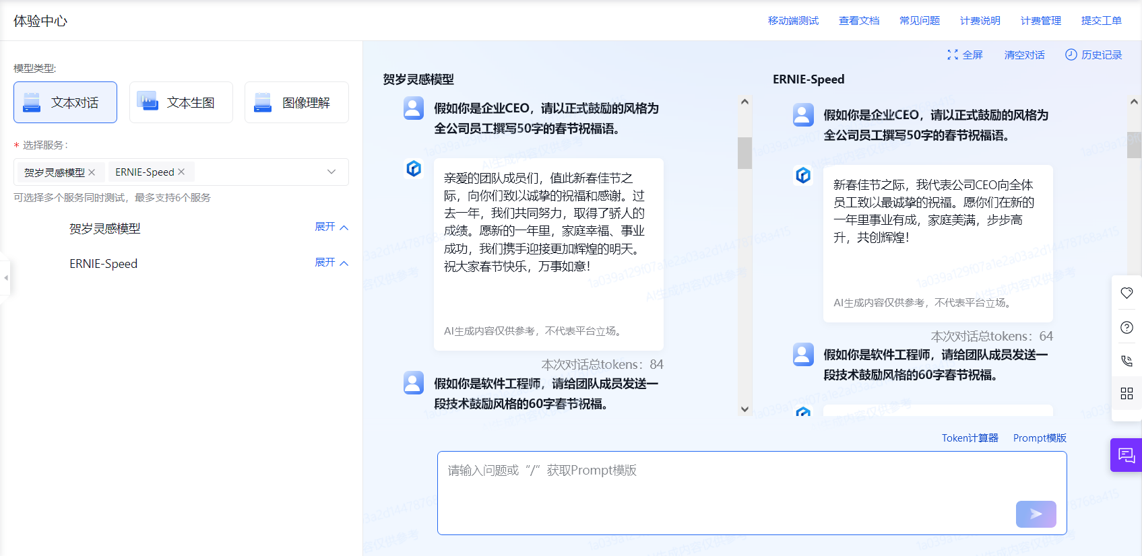The width and height of the screenshot is (1142, 556).
Task: Remove the ERNIE-Speed tag from services
Action: [181, 172]
